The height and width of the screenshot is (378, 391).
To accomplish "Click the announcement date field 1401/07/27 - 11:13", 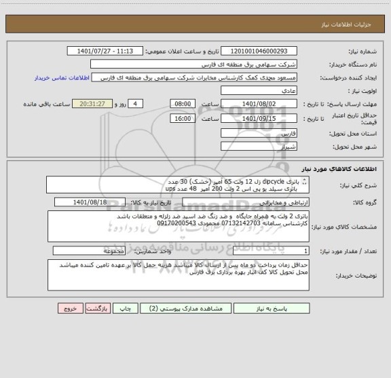I will [x=105, y=51].
